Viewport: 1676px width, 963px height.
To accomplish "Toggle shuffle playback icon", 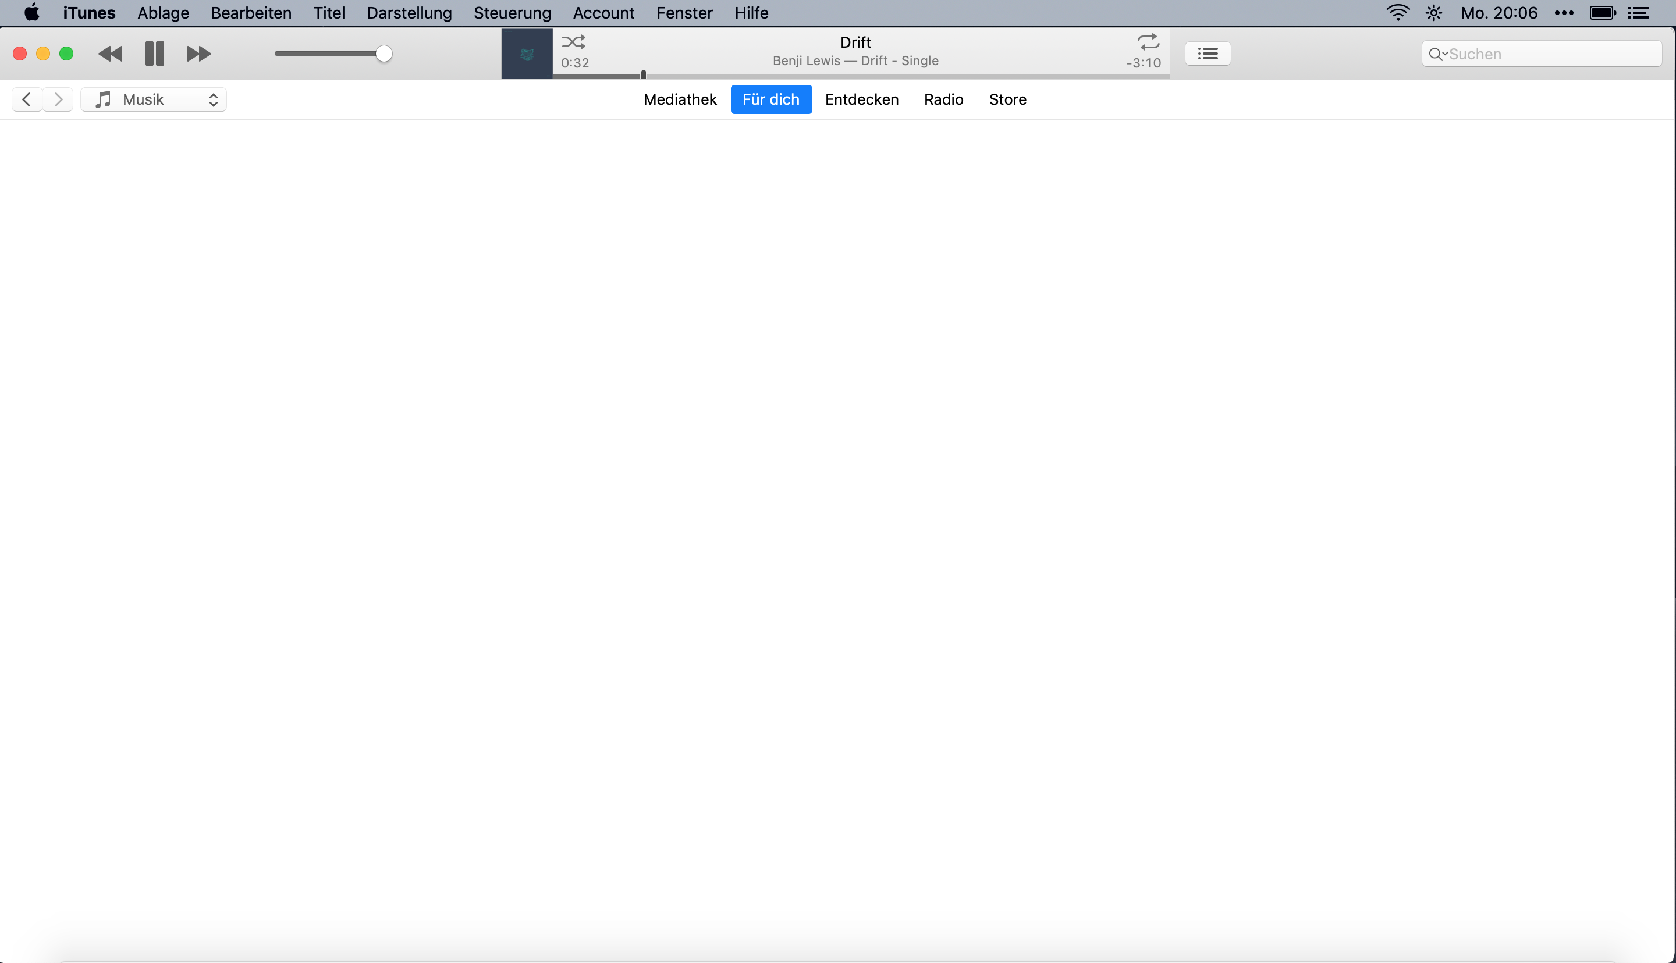I will (x=573, y=42).
